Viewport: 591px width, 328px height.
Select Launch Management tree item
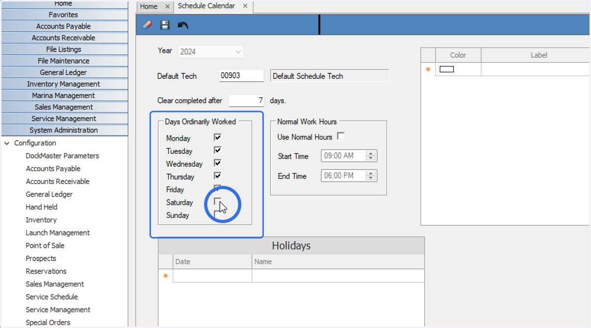click(x=58, y=233)
